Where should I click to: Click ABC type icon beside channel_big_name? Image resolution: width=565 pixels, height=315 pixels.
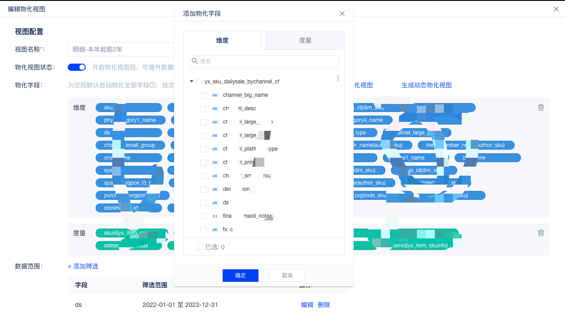click(x=215, y=95)
